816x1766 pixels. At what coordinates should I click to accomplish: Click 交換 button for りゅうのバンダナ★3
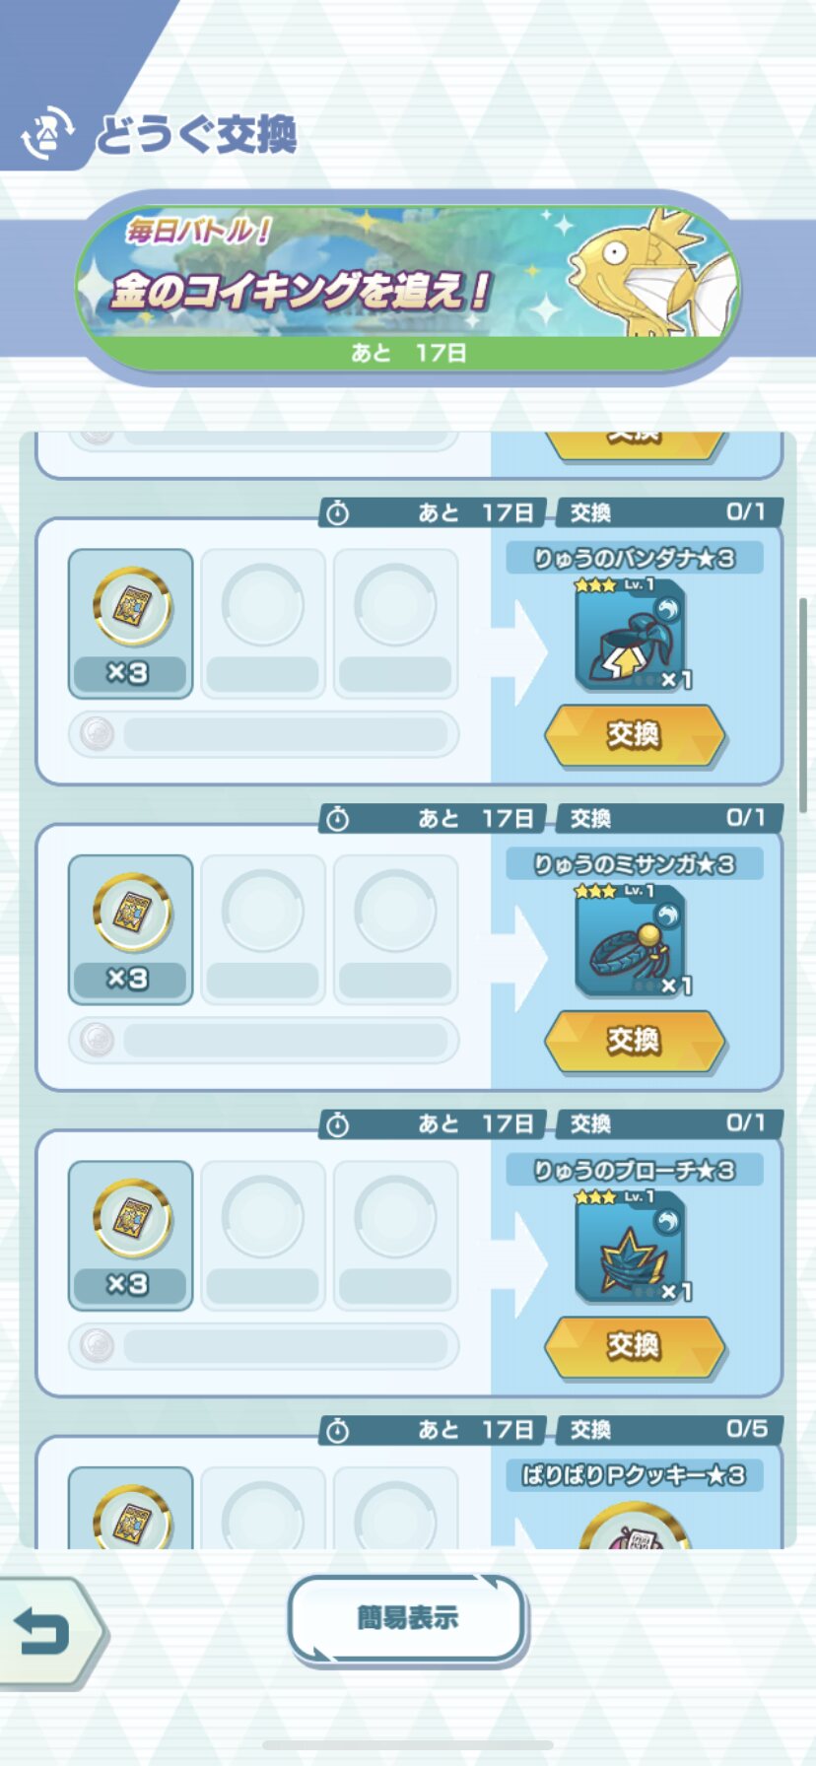click(x=634, y=734)
